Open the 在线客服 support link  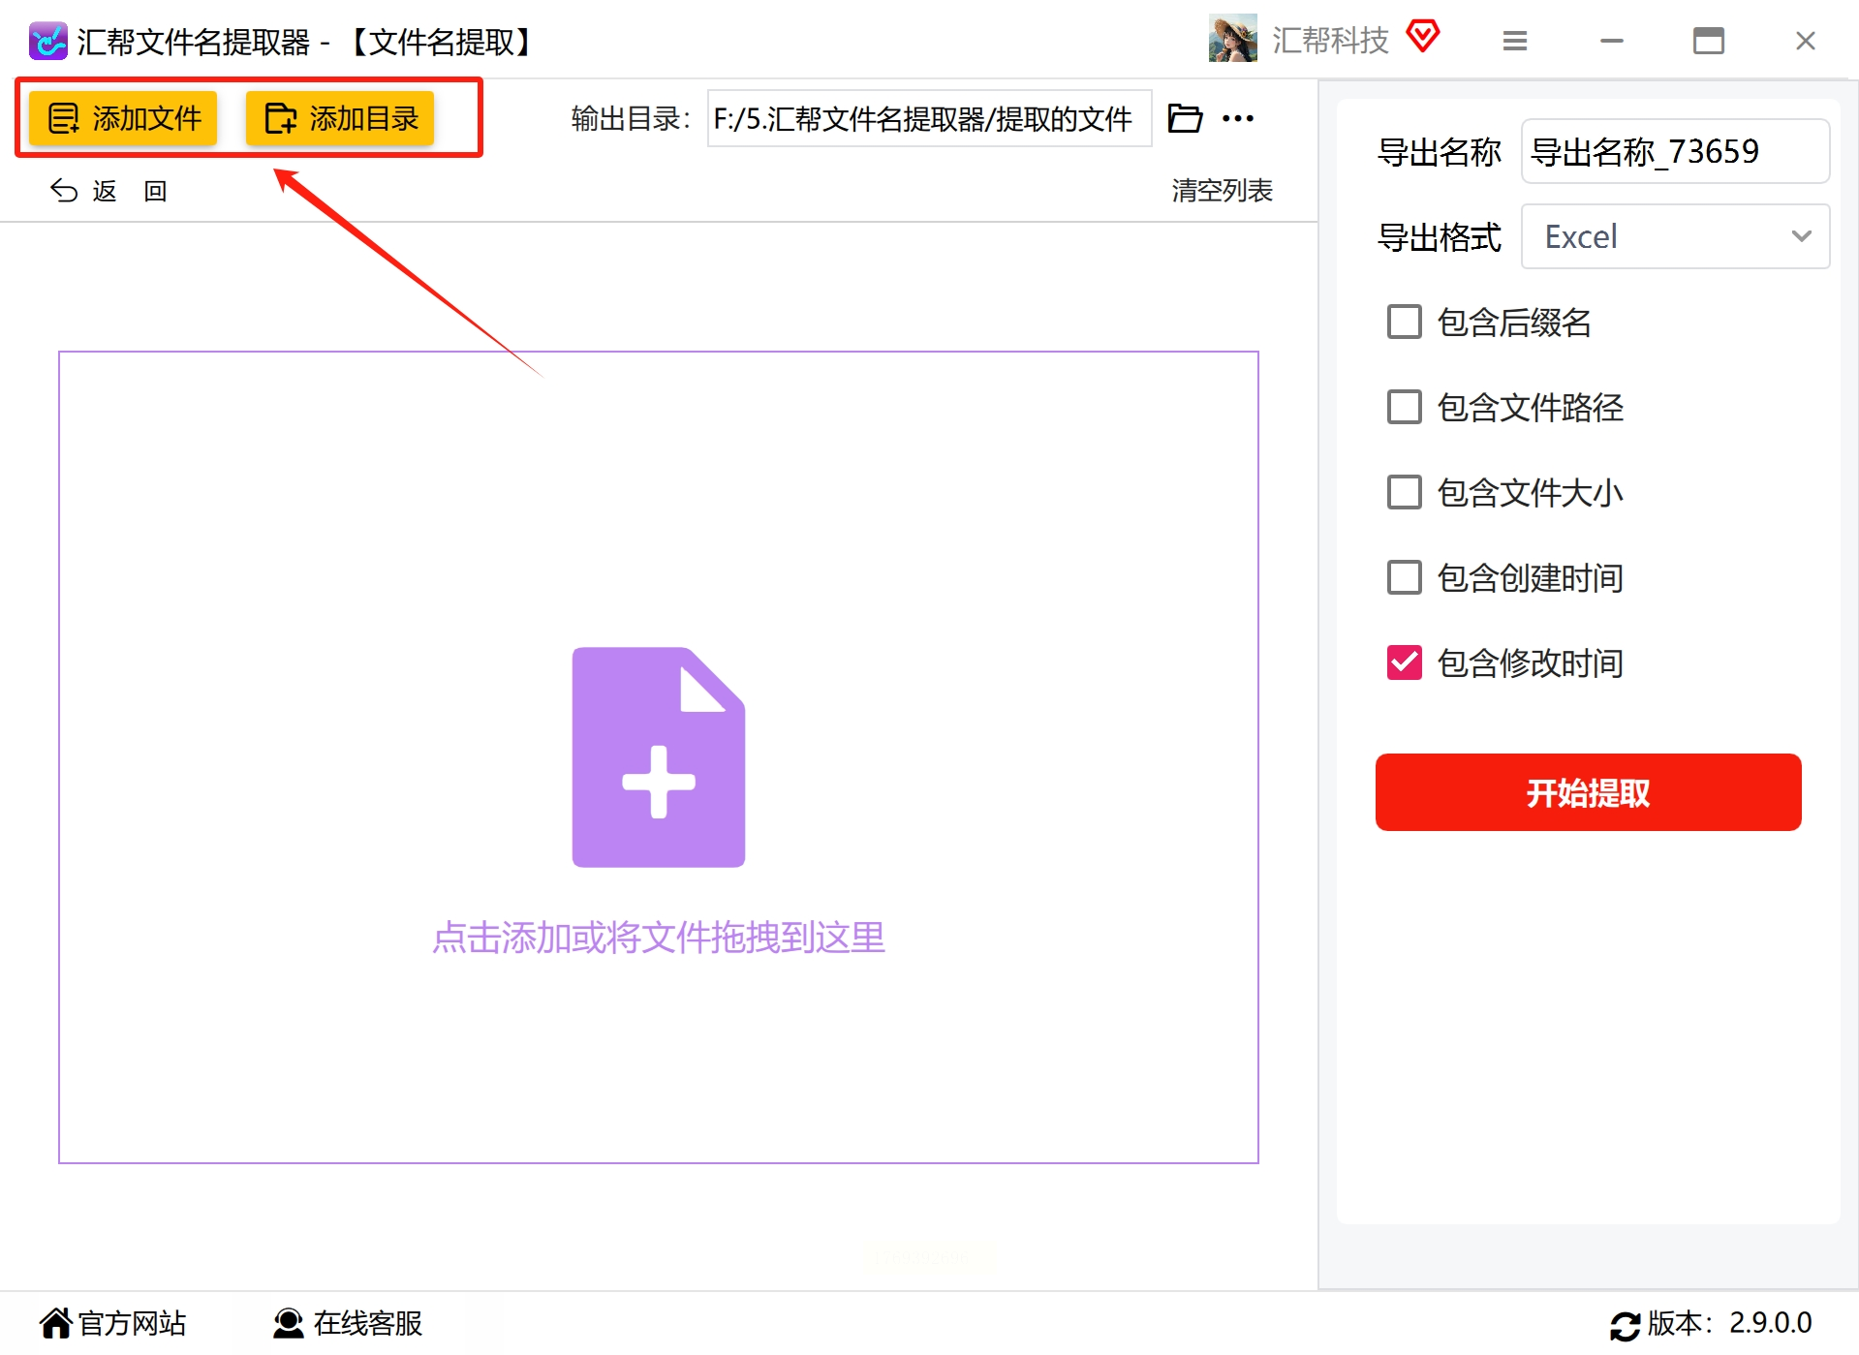(x=348, y=1323)
